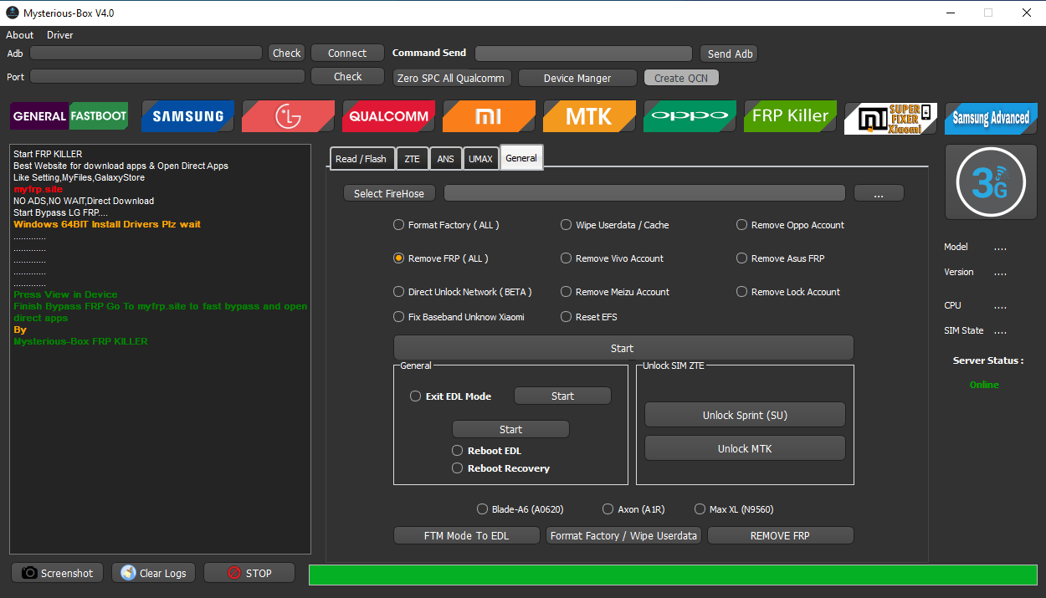Select Wipe Userdata / Cache
This screenshot has height=598, width=1046.
click(566, 224)
